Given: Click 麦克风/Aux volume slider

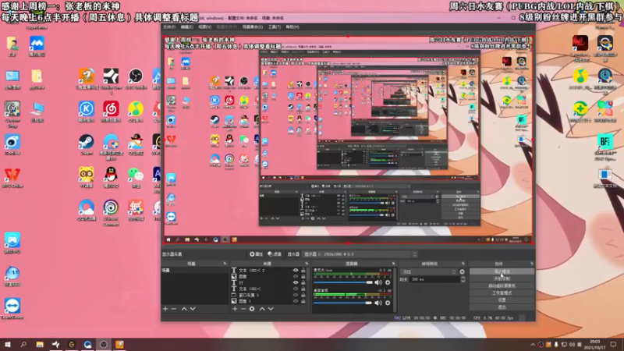Looking at the screenshot, I should [x=343, y=282].
